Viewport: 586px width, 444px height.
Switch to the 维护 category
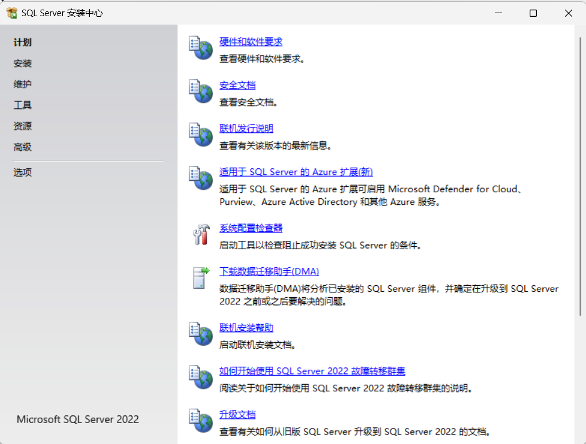[x=22, y=84]
